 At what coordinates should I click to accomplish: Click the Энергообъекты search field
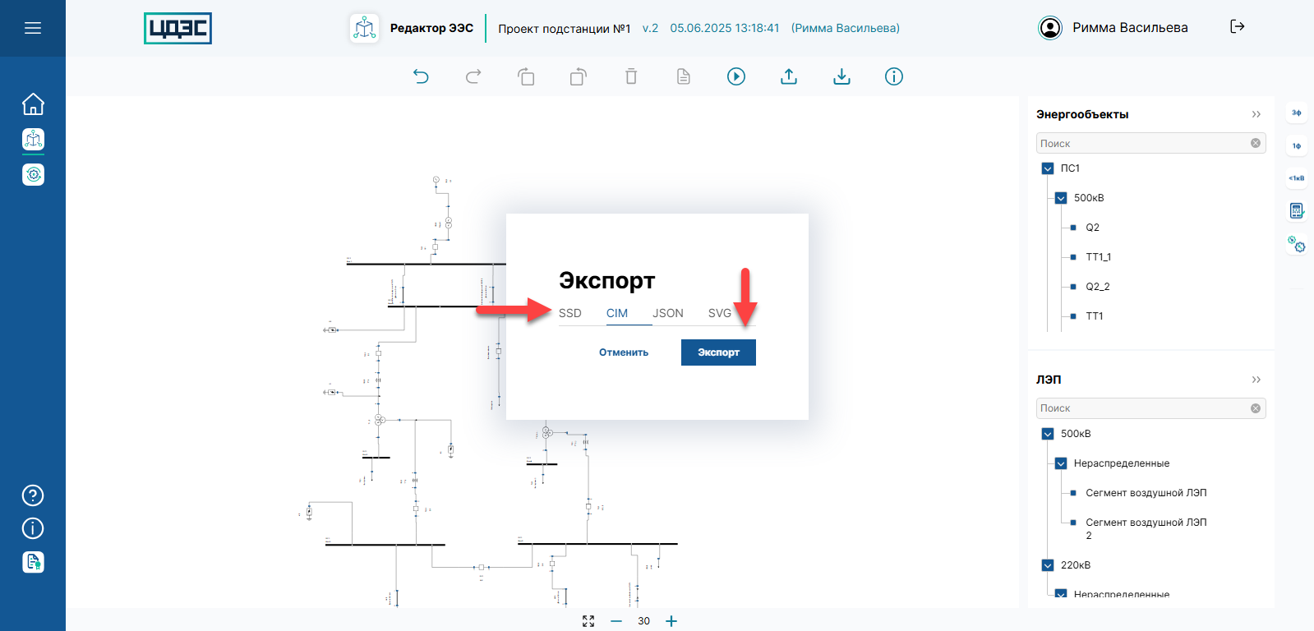1142,143
